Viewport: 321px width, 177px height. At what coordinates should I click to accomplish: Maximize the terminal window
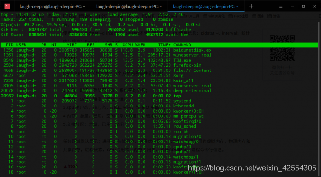304,6
